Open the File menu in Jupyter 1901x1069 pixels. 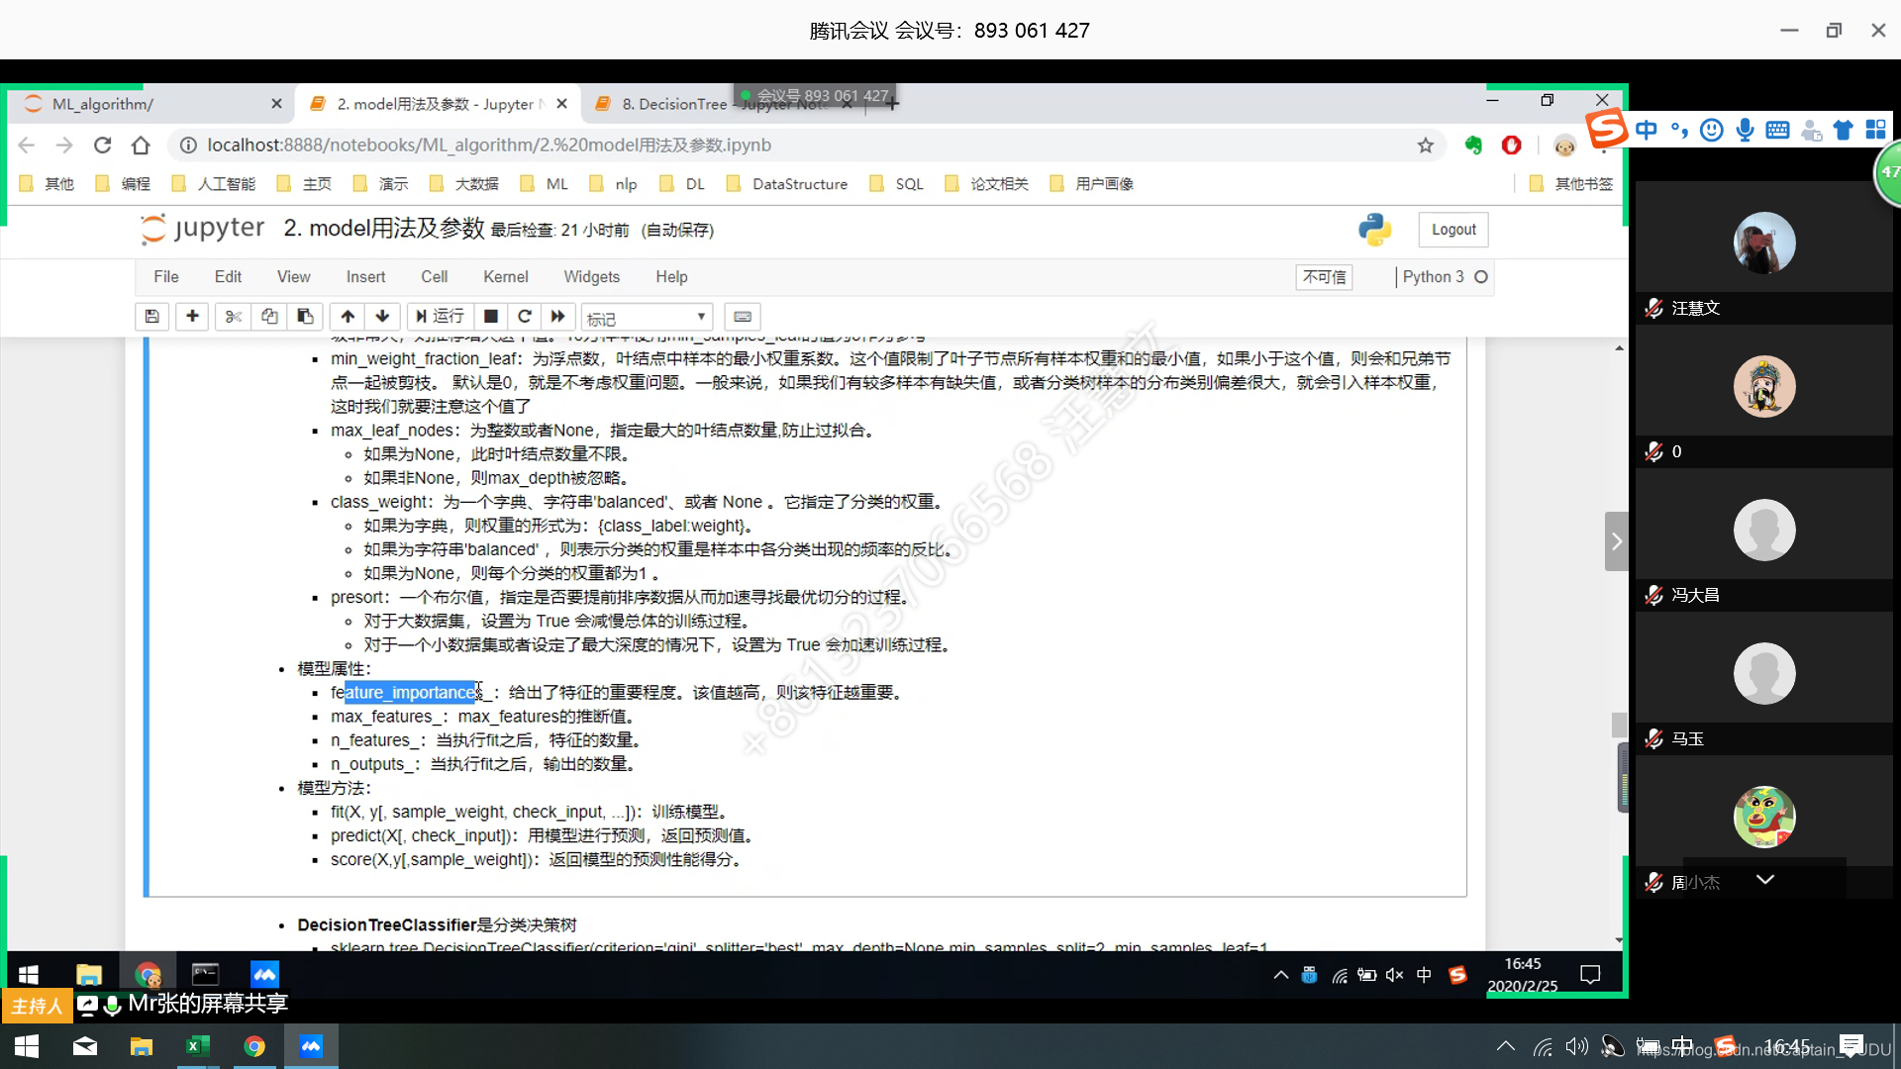166,277
